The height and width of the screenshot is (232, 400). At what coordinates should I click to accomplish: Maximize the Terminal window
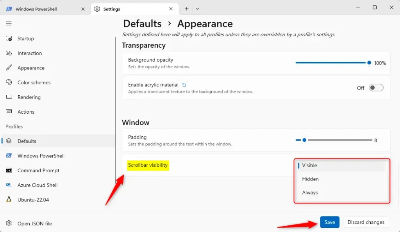tap(375, 7)
